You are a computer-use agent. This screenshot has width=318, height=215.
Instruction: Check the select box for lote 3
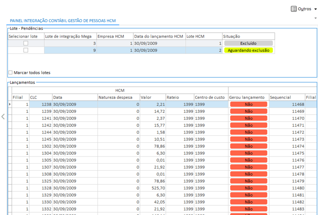(26, 43)
